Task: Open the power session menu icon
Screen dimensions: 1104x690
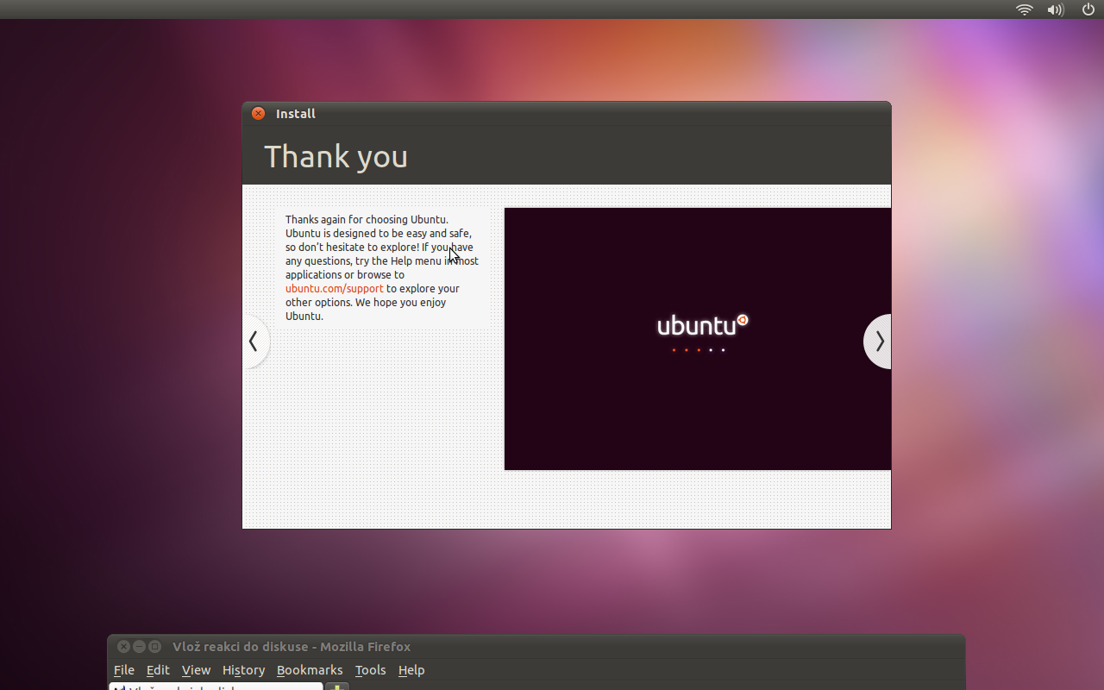Action: [x=1088, y=9]
